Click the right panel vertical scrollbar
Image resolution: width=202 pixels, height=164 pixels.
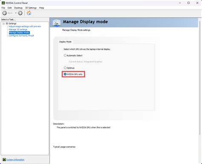[200, 78]
